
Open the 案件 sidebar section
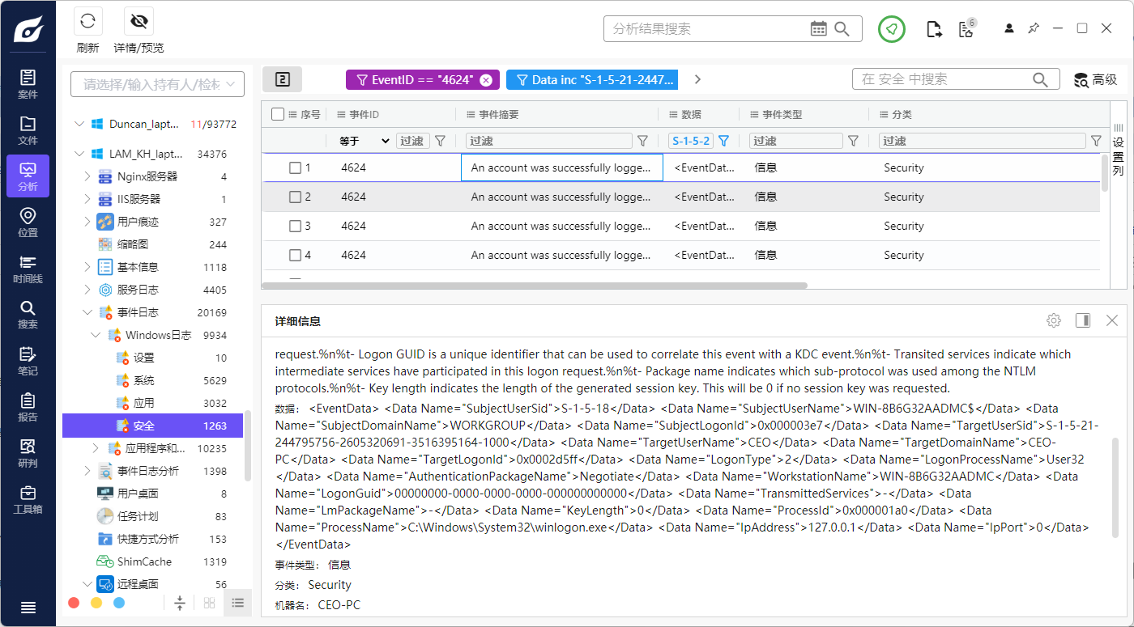28,83
